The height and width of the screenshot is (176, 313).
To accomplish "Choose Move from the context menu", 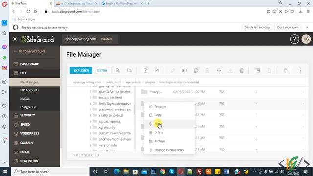I will pyautogui.click(x=169, y=124).
